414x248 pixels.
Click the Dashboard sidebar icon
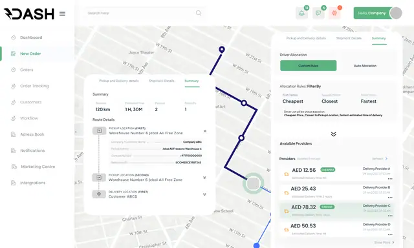13,37
